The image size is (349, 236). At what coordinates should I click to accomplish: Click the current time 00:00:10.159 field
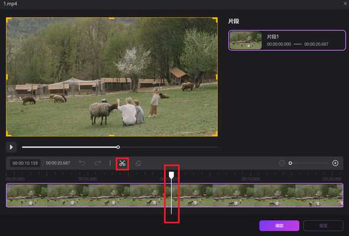(x=25, y=163)
